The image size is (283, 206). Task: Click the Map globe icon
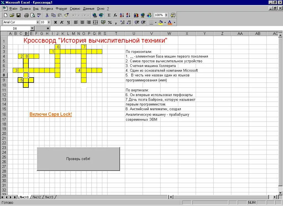[143, 15]
